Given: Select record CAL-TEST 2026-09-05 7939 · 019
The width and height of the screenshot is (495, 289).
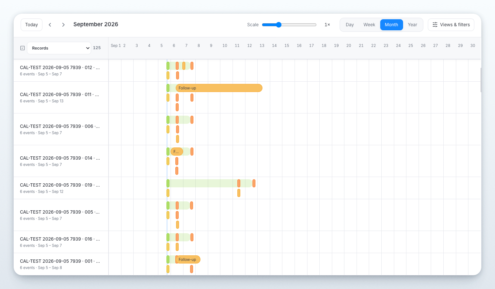Looking at the screenshot, I should point(61,188).
